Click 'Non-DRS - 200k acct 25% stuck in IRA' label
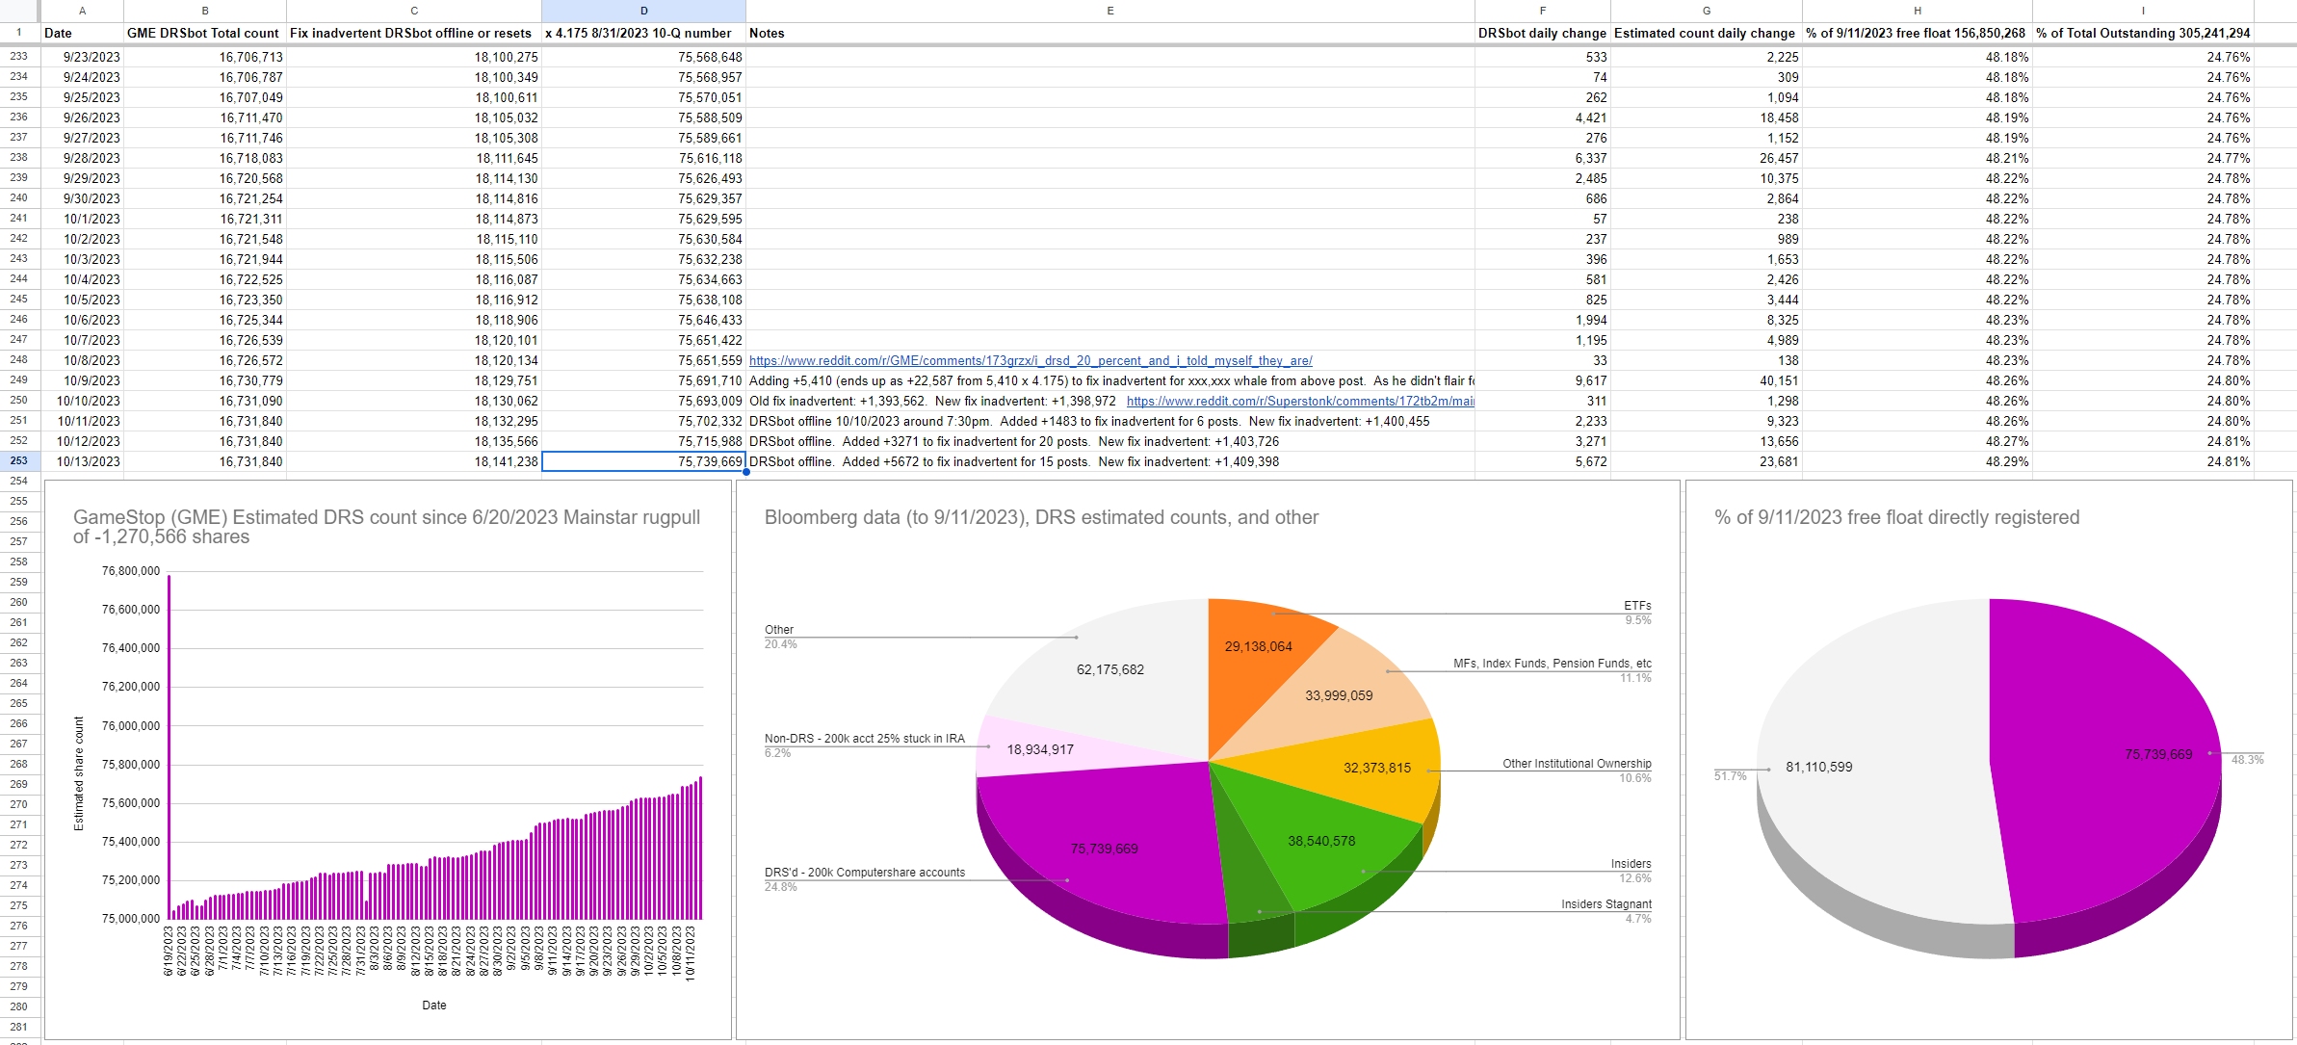2297x1045 pixels. coord(865,739)
